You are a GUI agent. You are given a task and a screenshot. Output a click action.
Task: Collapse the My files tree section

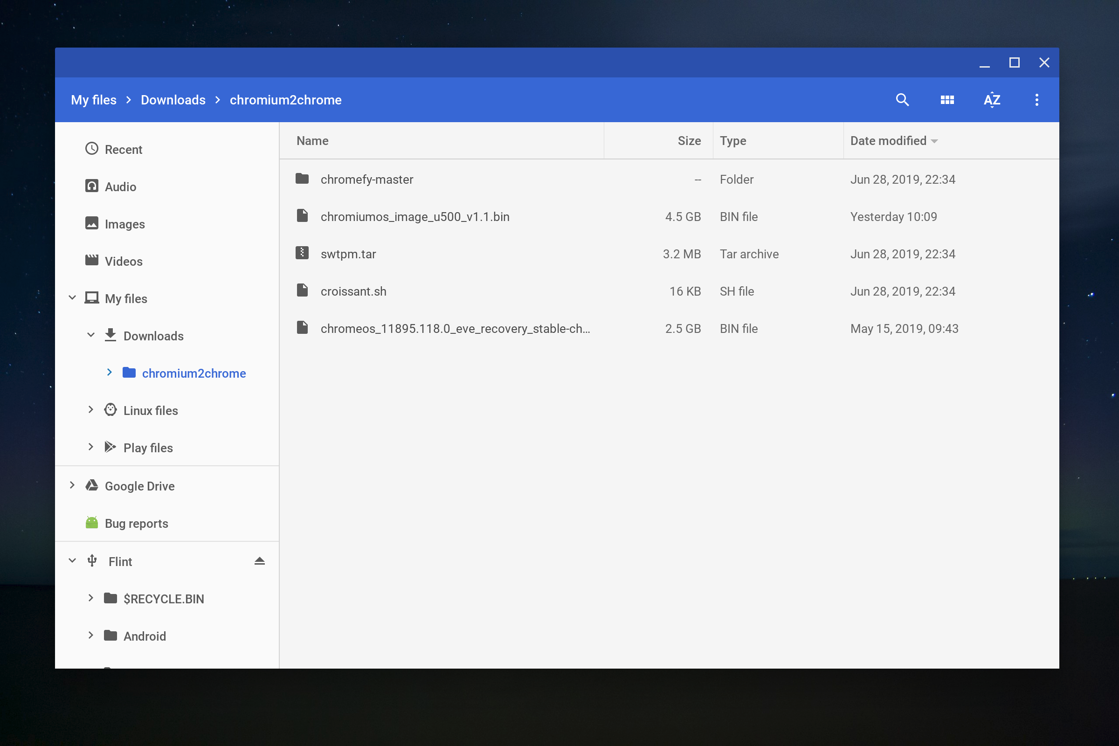coord(72,298)
